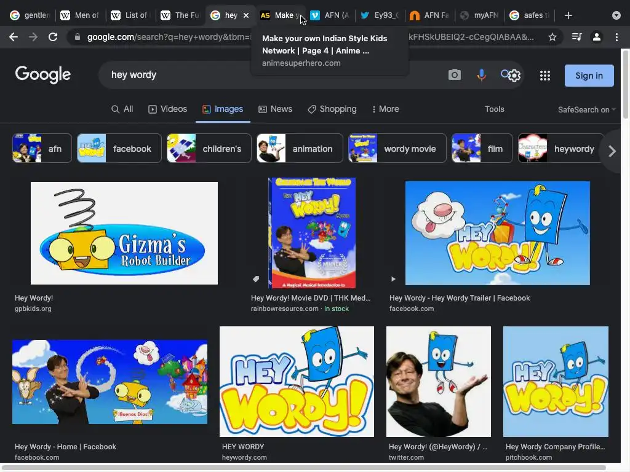Click the video play icon on trailer image
Screen dimensions: 630x472
click(x=393, y=279)
